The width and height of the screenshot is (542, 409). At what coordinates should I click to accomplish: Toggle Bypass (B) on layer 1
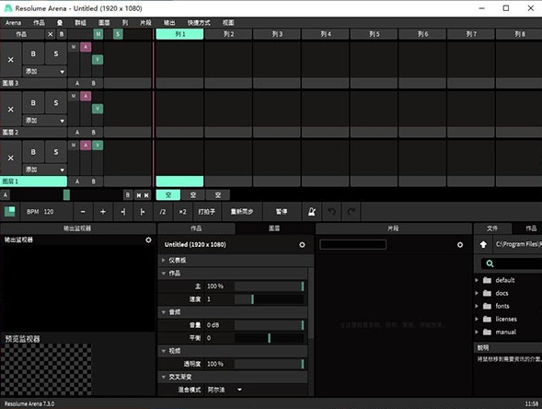click(x=33, y=152)
